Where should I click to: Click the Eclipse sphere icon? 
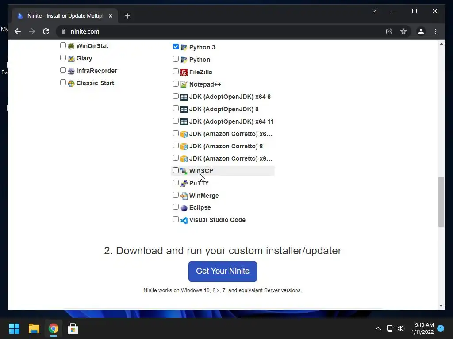(x=184, y=208)
